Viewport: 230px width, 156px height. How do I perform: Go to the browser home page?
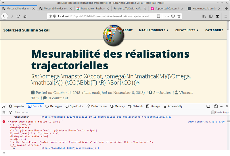click(x=25, y=16)
